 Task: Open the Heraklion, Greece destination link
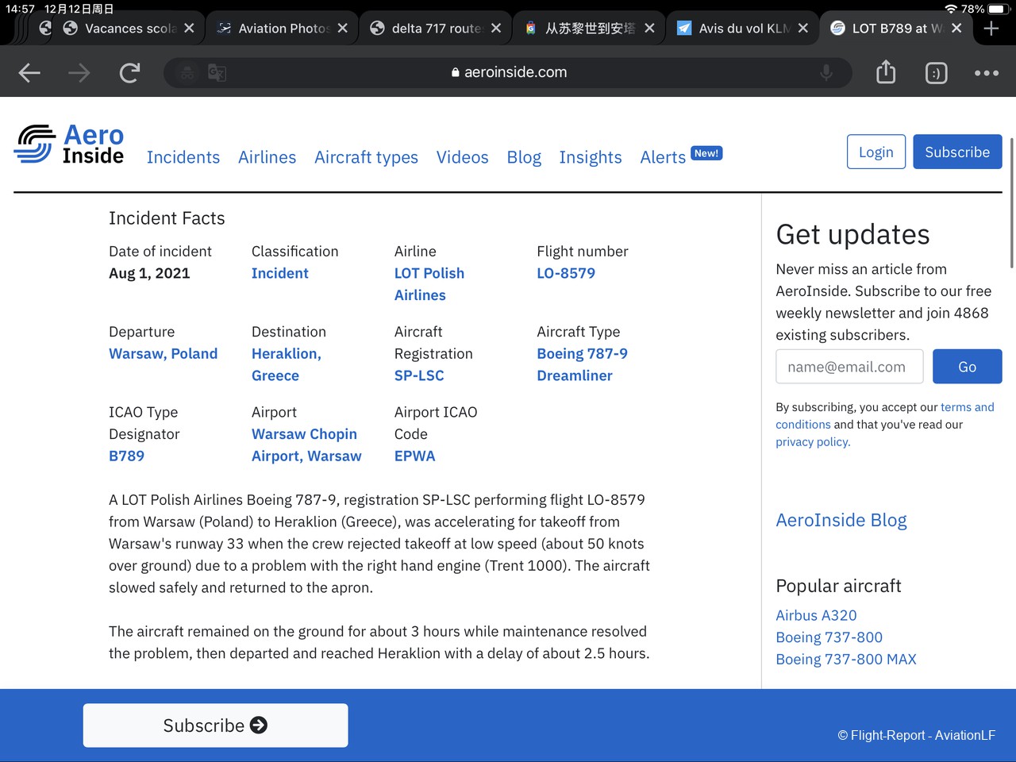(x=287, y=364)
